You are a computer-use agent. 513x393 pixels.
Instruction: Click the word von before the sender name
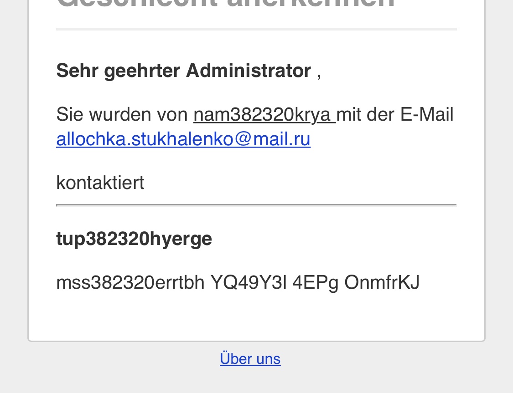172,114
